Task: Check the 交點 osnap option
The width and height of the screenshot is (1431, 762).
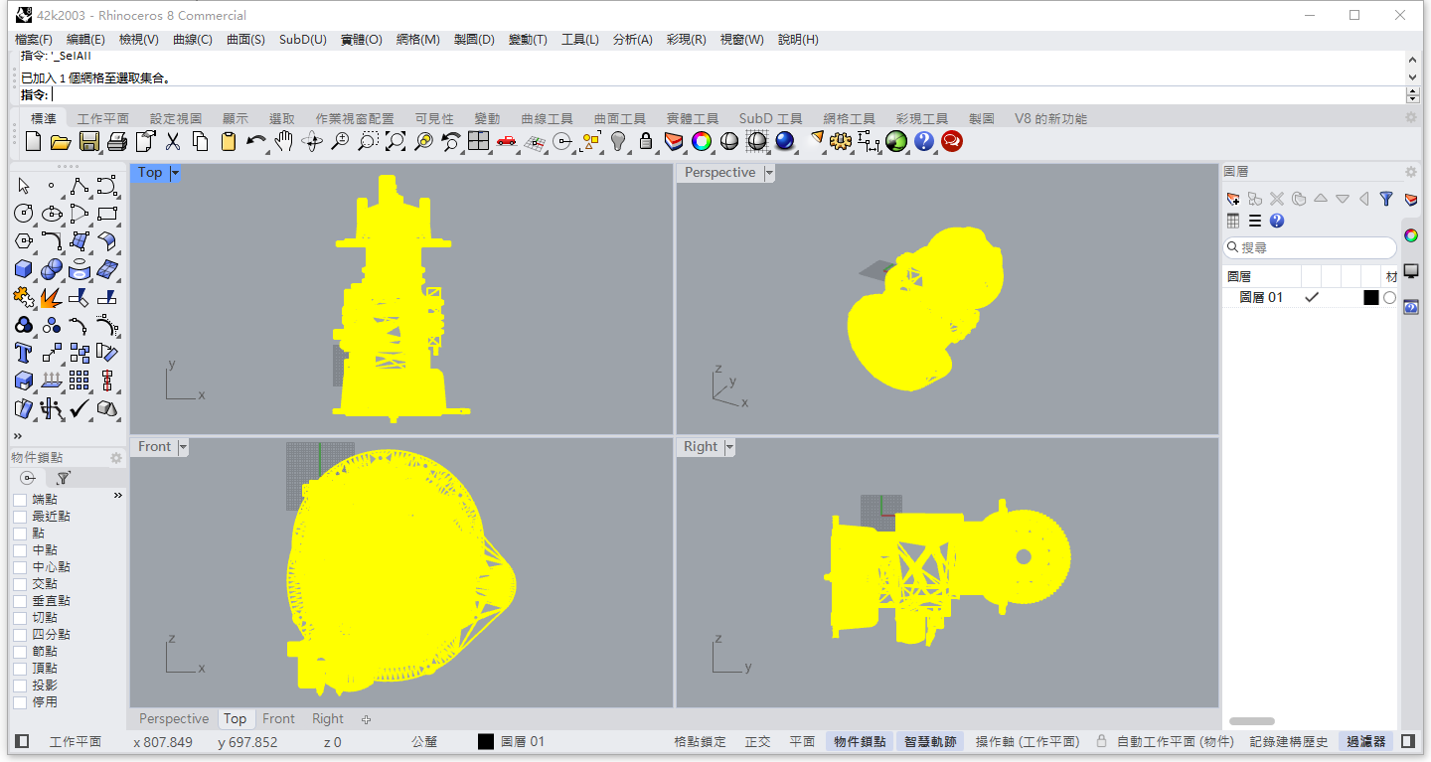Action: pos(20,583)
